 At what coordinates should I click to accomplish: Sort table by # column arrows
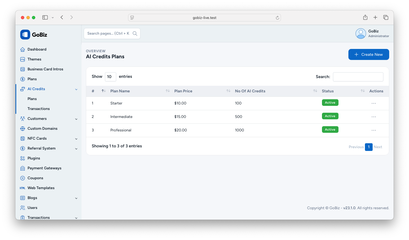104,91
